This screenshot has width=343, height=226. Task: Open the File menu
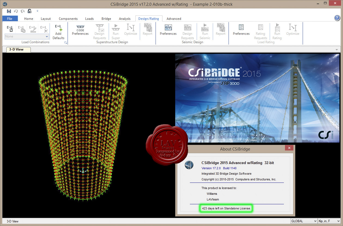10,18
